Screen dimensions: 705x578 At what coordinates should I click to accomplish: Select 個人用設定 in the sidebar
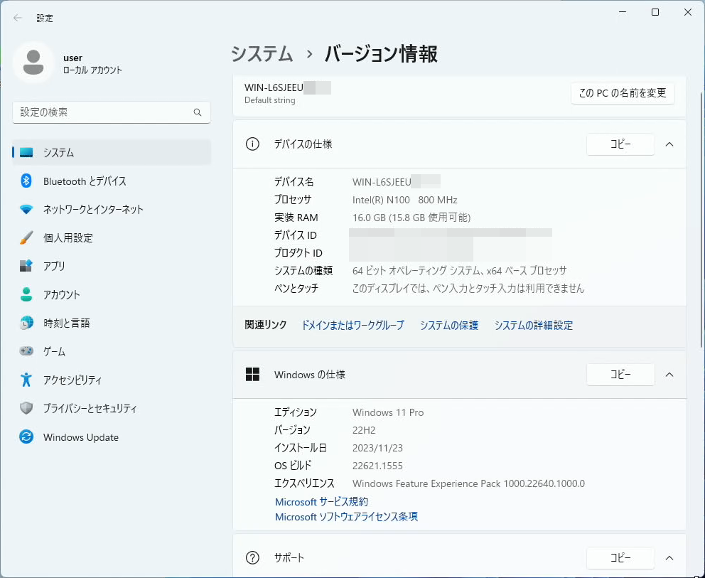coord(112,237)
